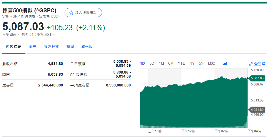Screen dimensions: 267x139
Task: Go to the 期權 options tab
Action: (70, 47)
